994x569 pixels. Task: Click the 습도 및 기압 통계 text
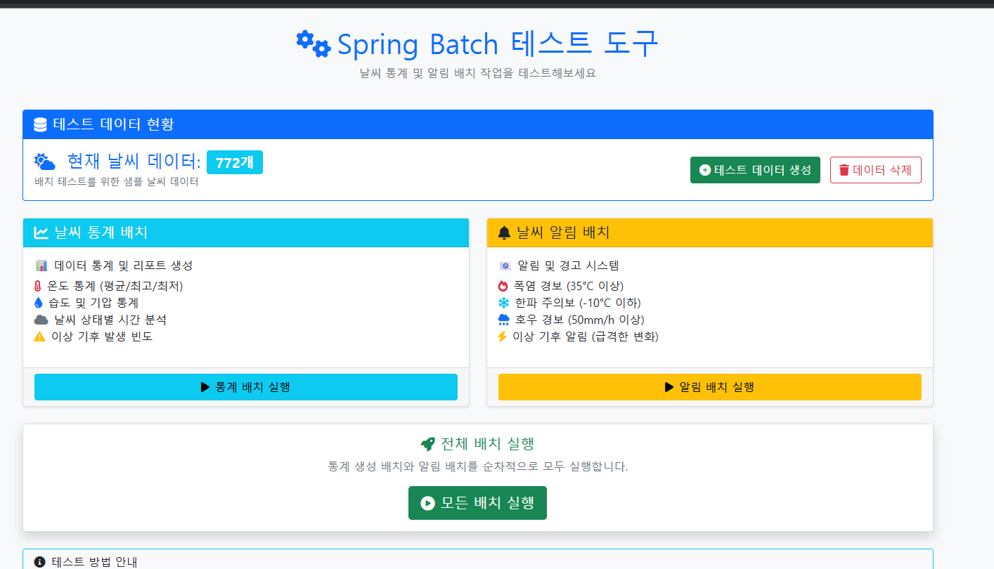pyautogui.click(x=93, y=303)
